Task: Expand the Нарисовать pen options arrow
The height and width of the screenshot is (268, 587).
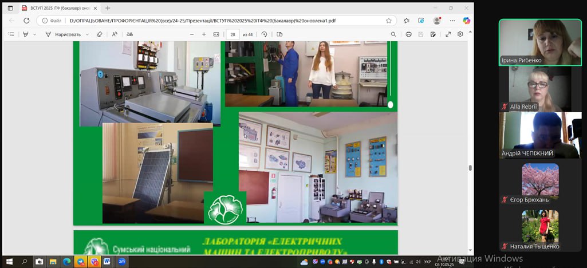Action: click(x=87, y=34)
